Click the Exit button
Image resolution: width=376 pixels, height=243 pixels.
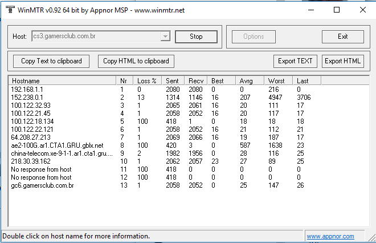pyautogui.click(x=342, y=37)
